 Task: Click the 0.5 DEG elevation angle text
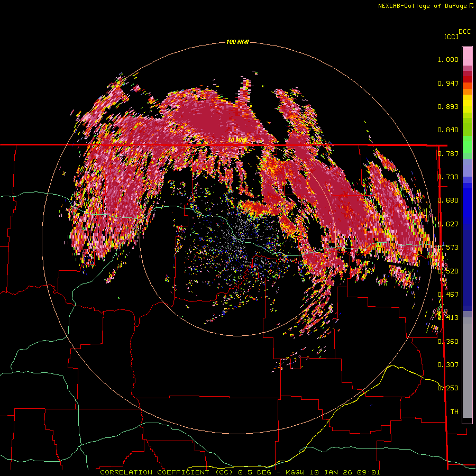point(254,472)
